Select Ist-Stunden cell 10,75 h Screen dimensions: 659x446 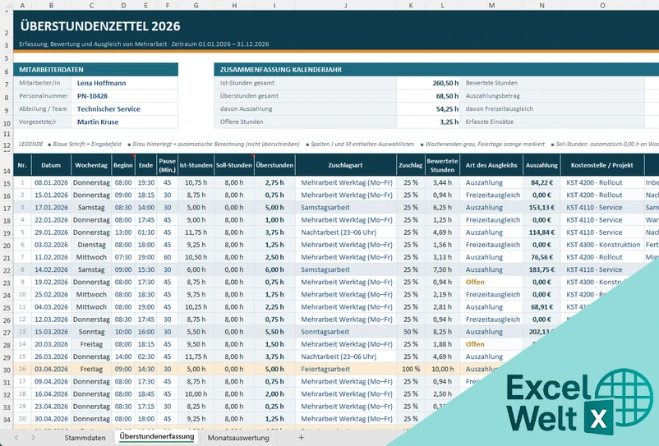click(196, 182)
